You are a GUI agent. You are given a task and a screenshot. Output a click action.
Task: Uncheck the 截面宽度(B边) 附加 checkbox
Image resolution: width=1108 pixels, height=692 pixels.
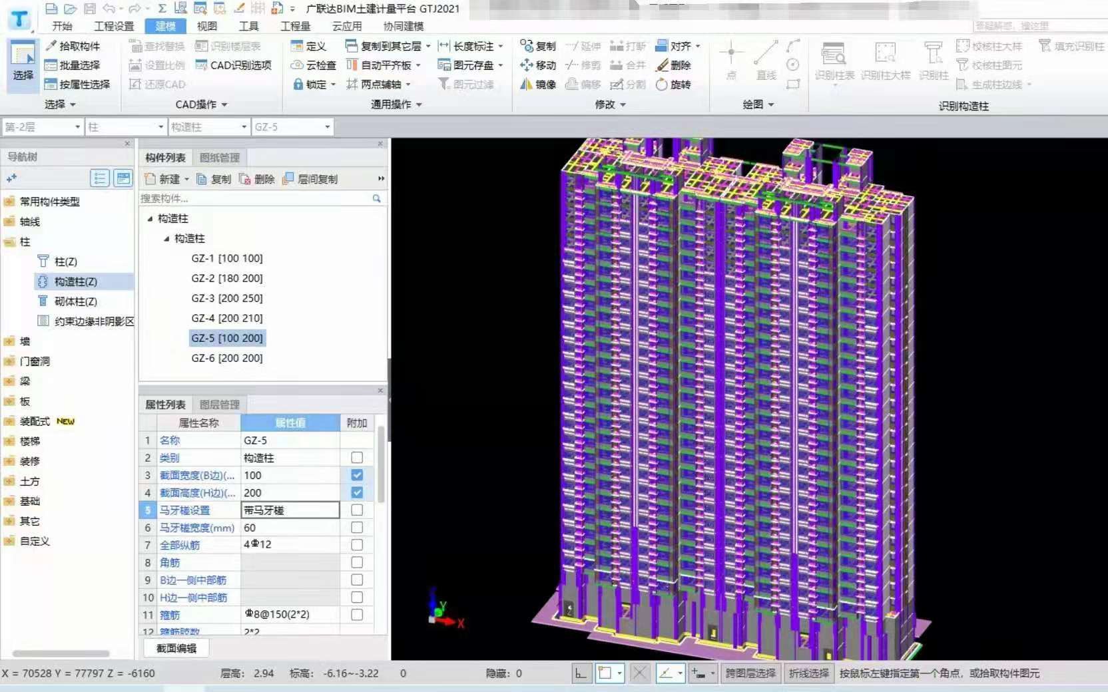point(357,475)
